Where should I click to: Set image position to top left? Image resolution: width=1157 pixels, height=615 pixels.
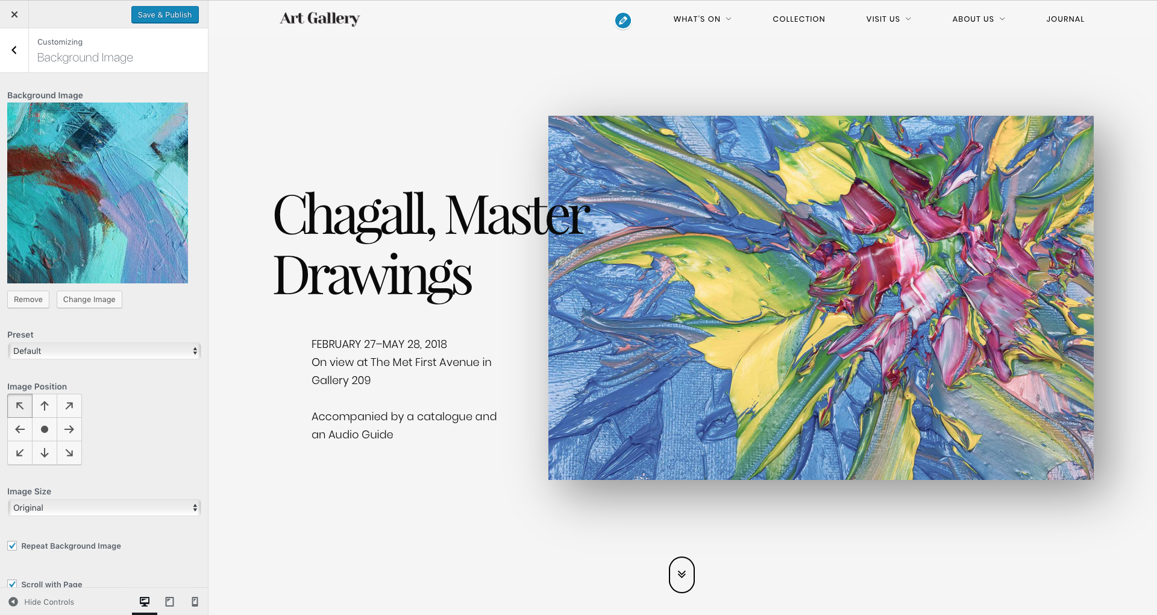tap(20, 406)
